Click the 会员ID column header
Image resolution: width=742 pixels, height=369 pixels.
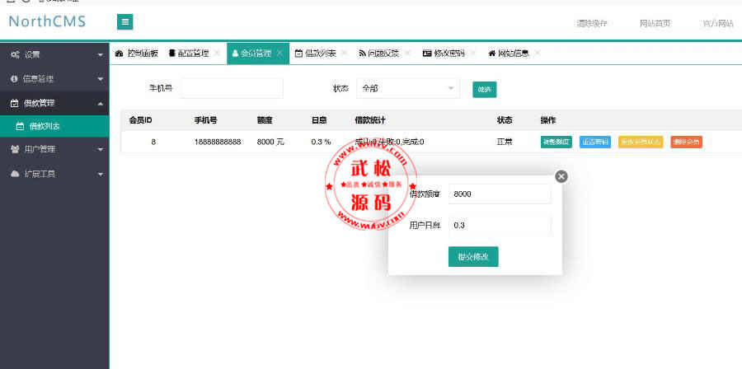[x=140, y=120]
